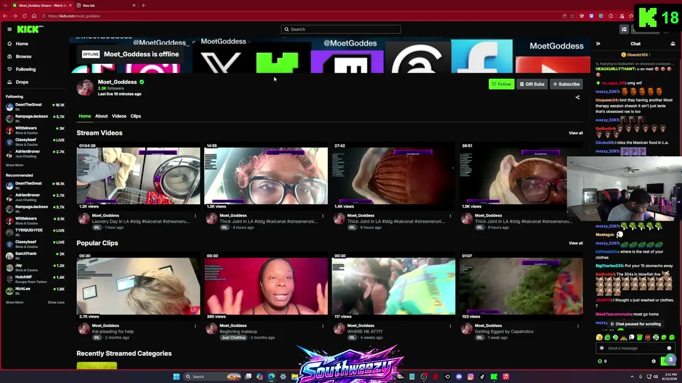The image size is (682, 383).
Task: Open the Windows Start menu
Action: pyautogui.click(x=176, y=377)
